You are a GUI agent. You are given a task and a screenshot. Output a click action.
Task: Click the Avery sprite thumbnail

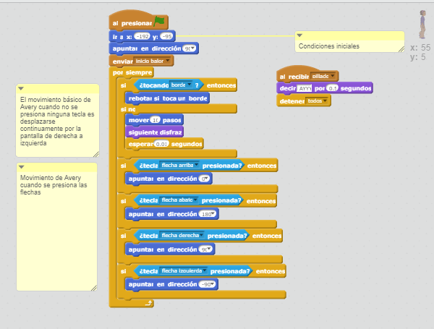coord(422,25)
